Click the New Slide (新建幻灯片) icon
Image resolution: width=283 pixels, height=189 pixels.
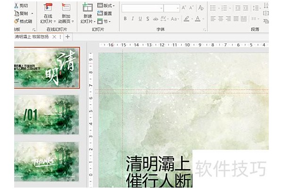[88, 7]
